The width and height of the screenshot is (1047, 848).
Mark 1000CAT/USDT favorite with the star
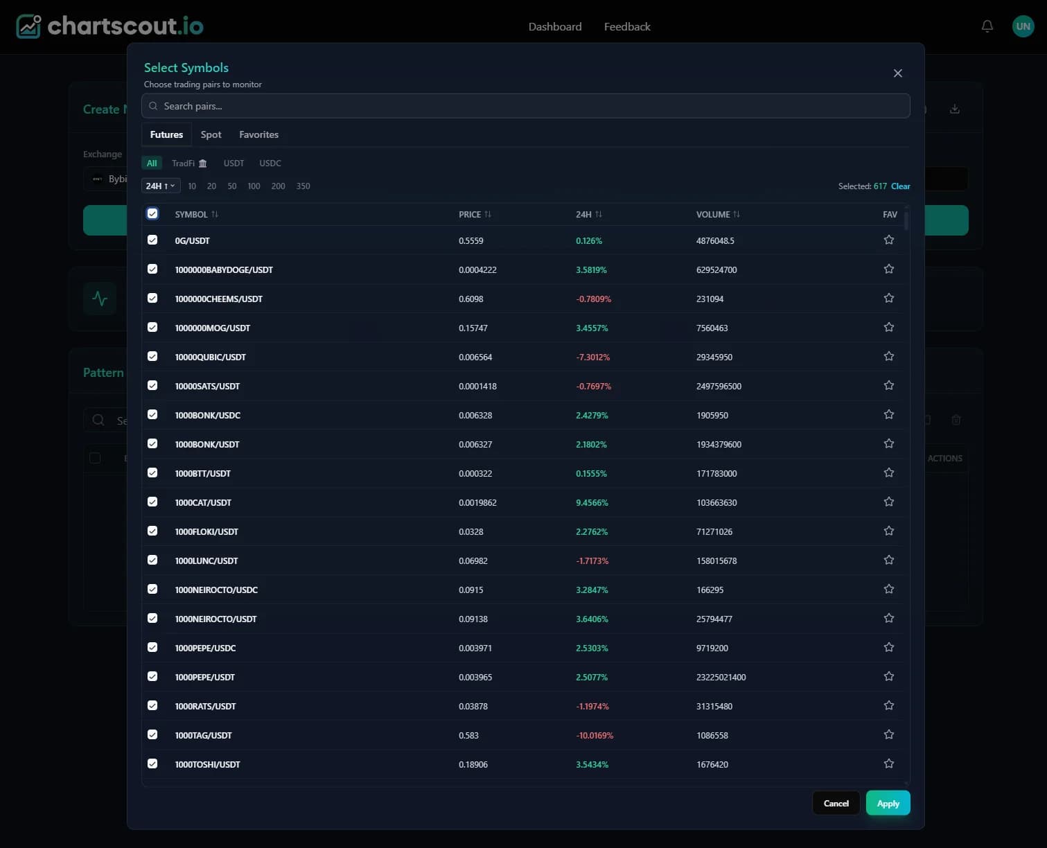click(x=889, y=501)
